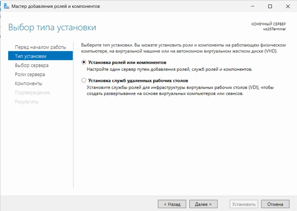Click the server name 'ws25Terminal'
This screenshot has width=297, height=211.
[x=274, y=29]
